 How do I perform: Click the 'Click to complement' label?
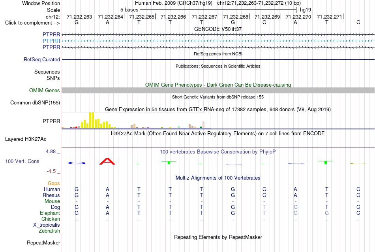click(x=32, y=23)
